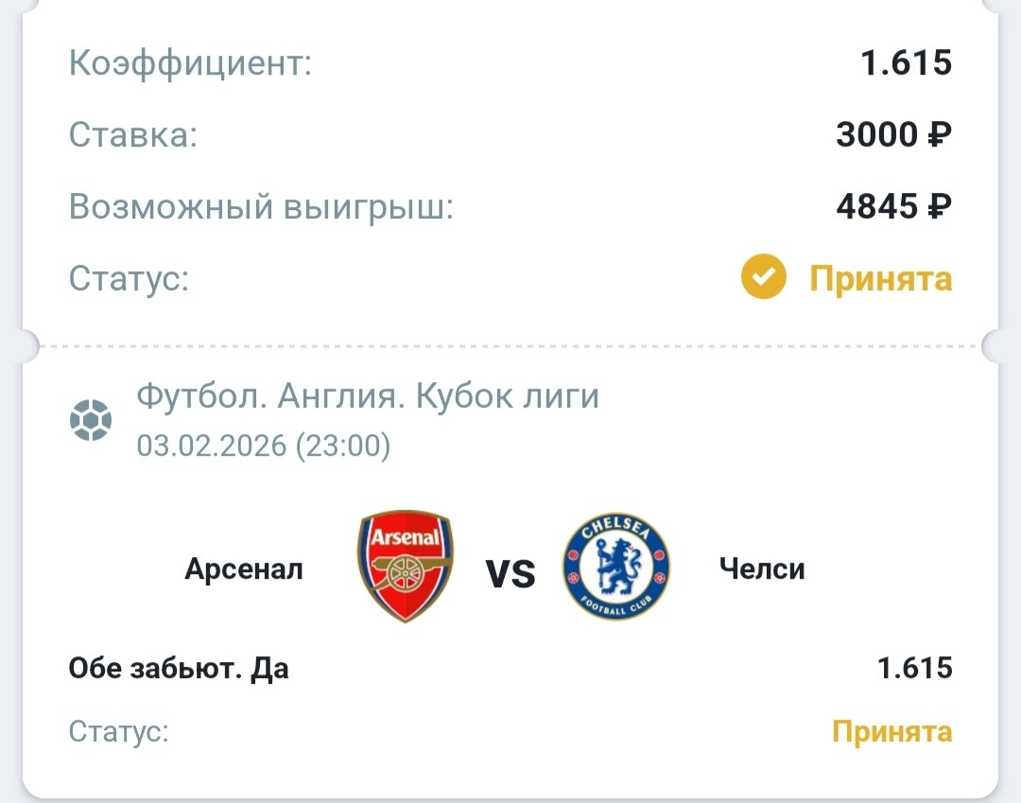Image resolution: width=1021 pixels, height=803 pixels.
Task: Open the Арсенал team name
Action: coord(244,569)
